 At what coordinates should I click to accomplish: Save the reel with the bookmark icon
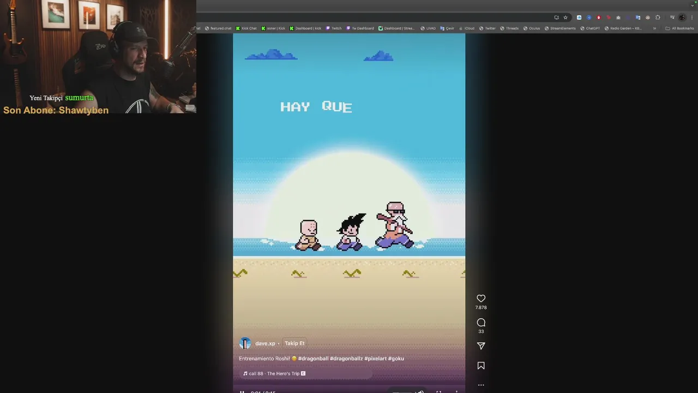click(481, 366)
